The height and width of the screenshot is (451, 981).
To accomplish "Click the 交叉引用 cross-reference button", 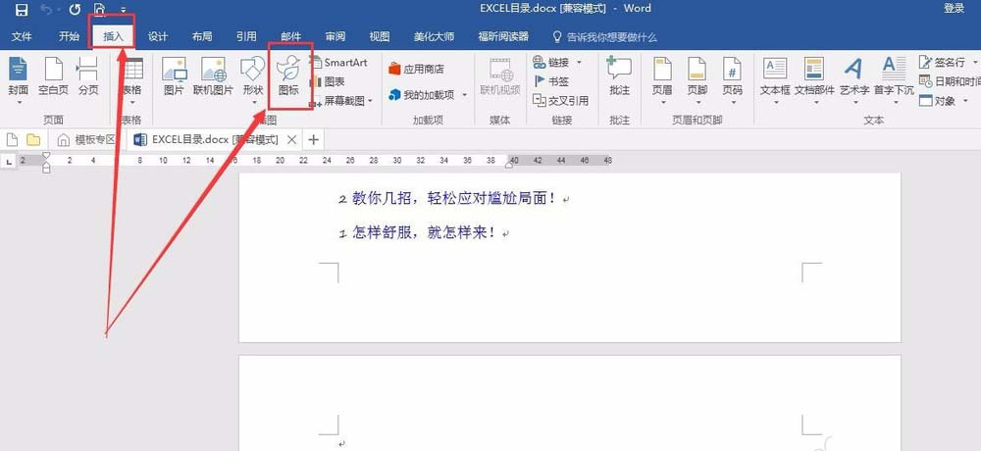I will tap(560, 101).
